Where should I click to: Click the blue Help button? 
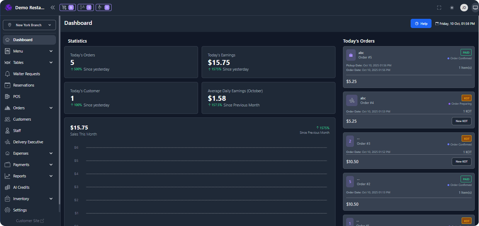point(421,23)
